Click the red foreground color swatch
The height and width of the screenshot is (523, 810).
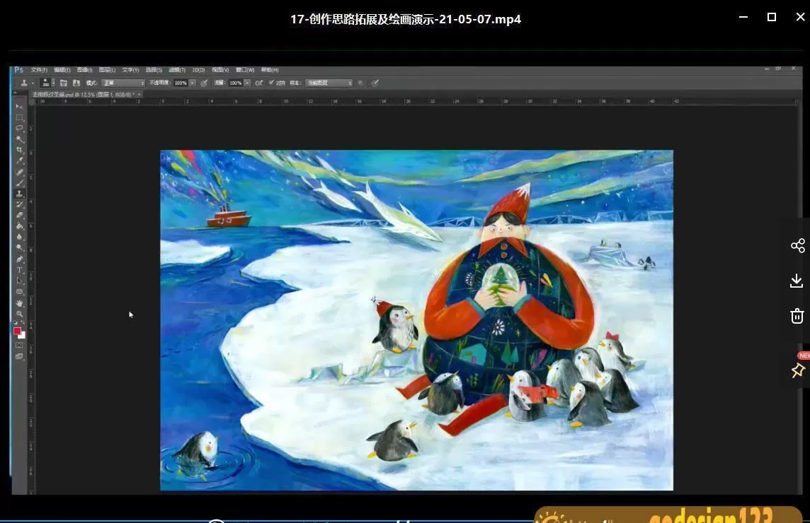(x=17, y=330)
